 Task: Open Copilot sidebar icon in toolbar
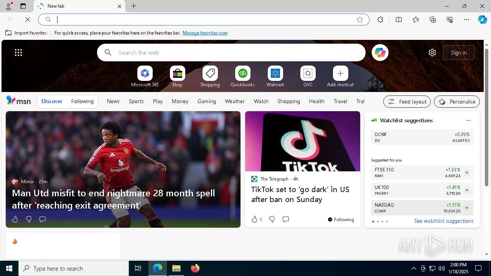482,20
